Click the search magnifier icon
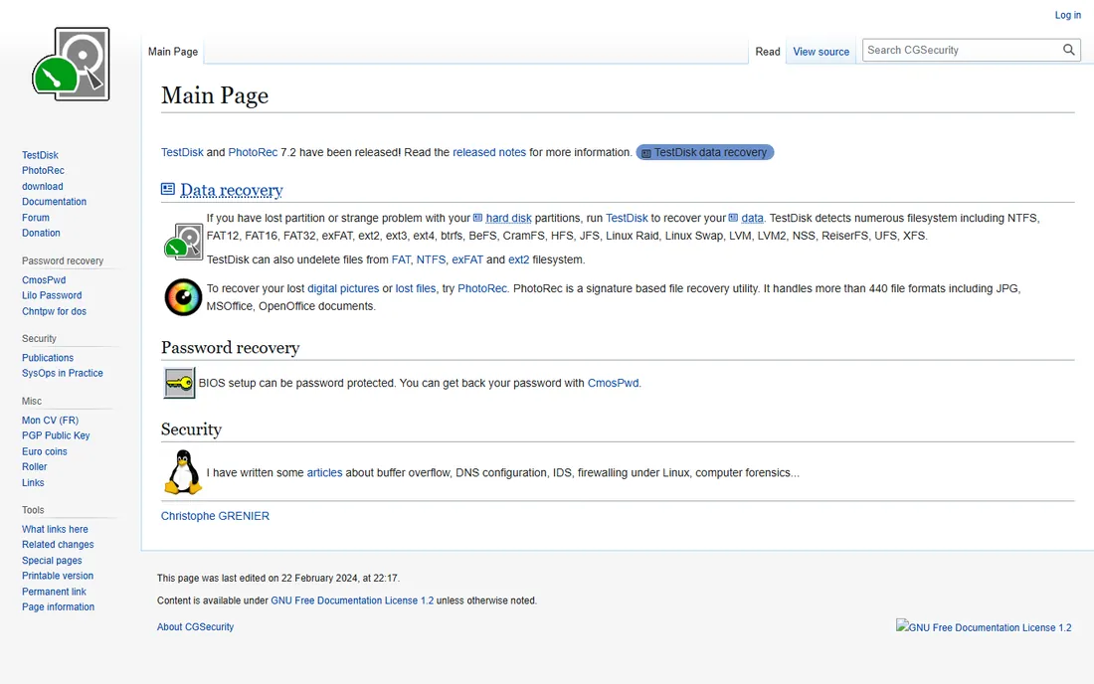The height and width of the screenshot is (684, 1094). (1068, 50)
